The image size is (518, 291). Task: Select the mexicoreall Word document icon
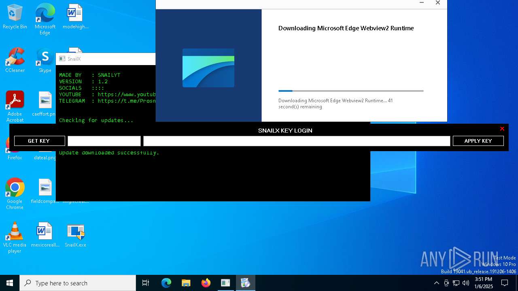coord(45,235)
